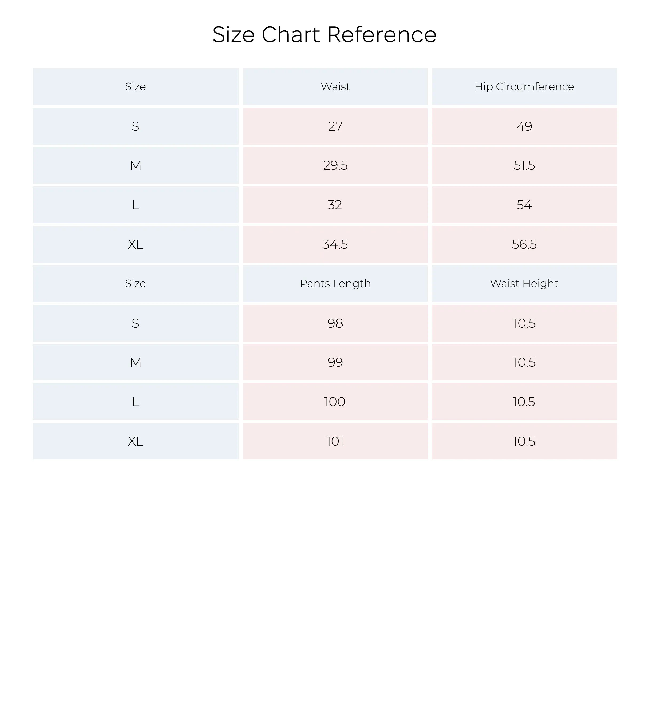Click the XL cell in the first table
Image resolution: width=649 pixels, height=714 pixels.
(135, 244)
